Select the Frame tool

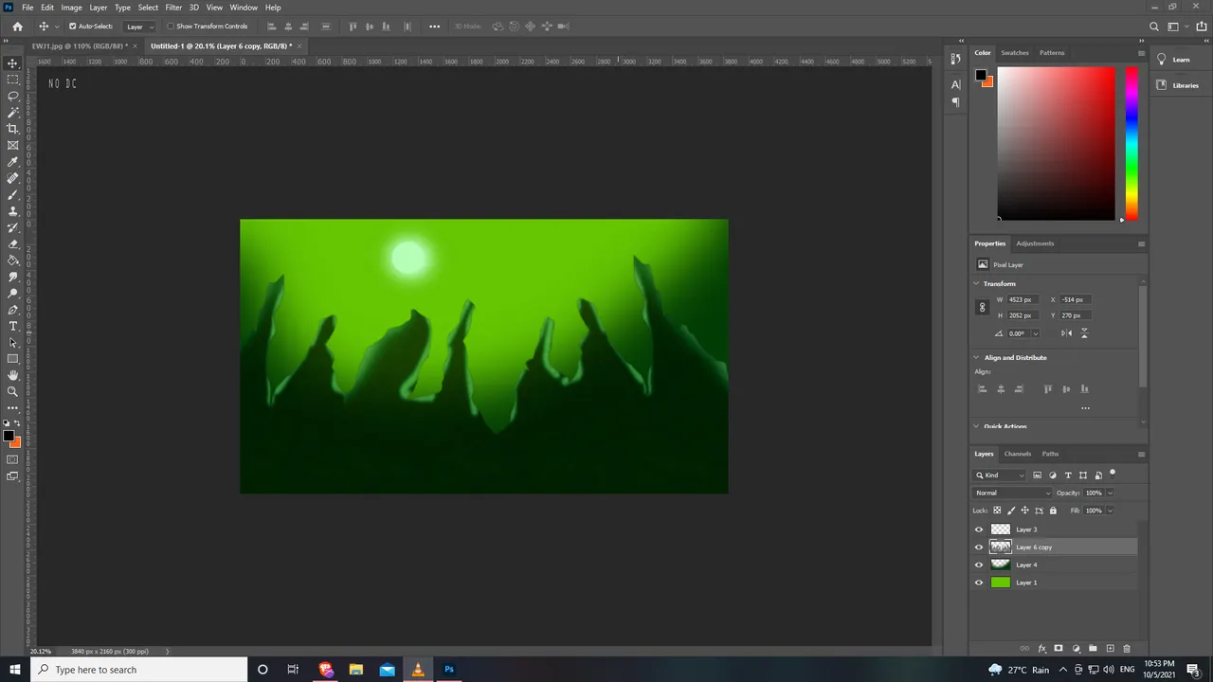coord(12,145)
